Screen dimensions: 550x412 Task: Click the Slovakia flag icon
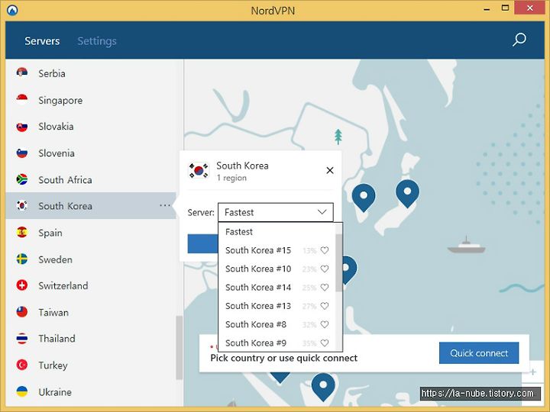coord(22,127)
